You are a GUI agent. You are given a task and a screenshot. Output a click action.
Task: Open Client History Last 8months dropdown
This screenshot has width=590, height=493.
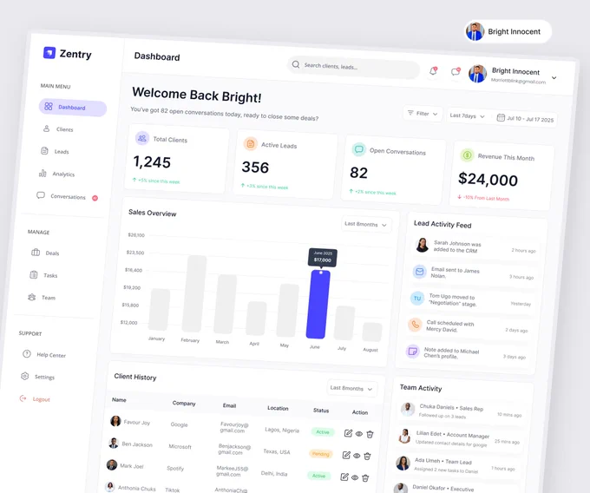tap(351, 388)
